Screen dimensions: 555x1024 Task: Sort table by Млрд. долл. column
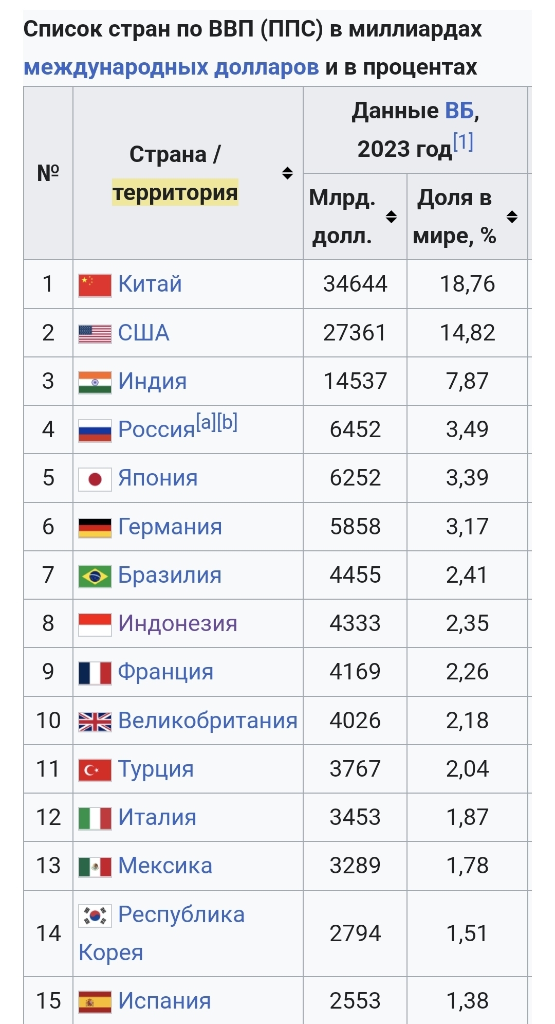tap(391, 217)
